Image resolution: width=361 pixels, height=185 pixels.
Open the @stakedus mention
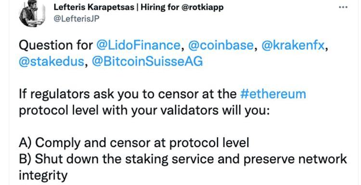point(52,62)
